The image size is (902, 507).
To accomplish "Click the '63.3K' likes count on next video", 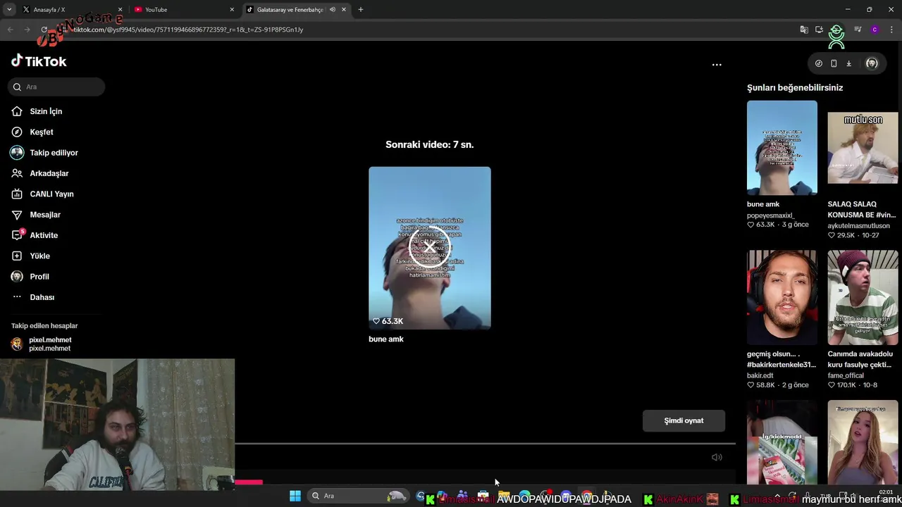I will pos(388,321).
